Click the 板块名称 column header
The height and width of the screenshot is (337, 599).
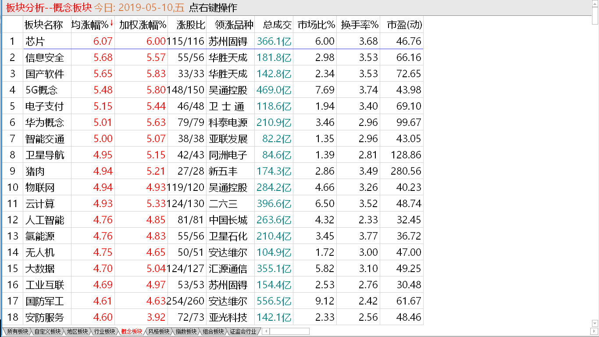point(43,25)
